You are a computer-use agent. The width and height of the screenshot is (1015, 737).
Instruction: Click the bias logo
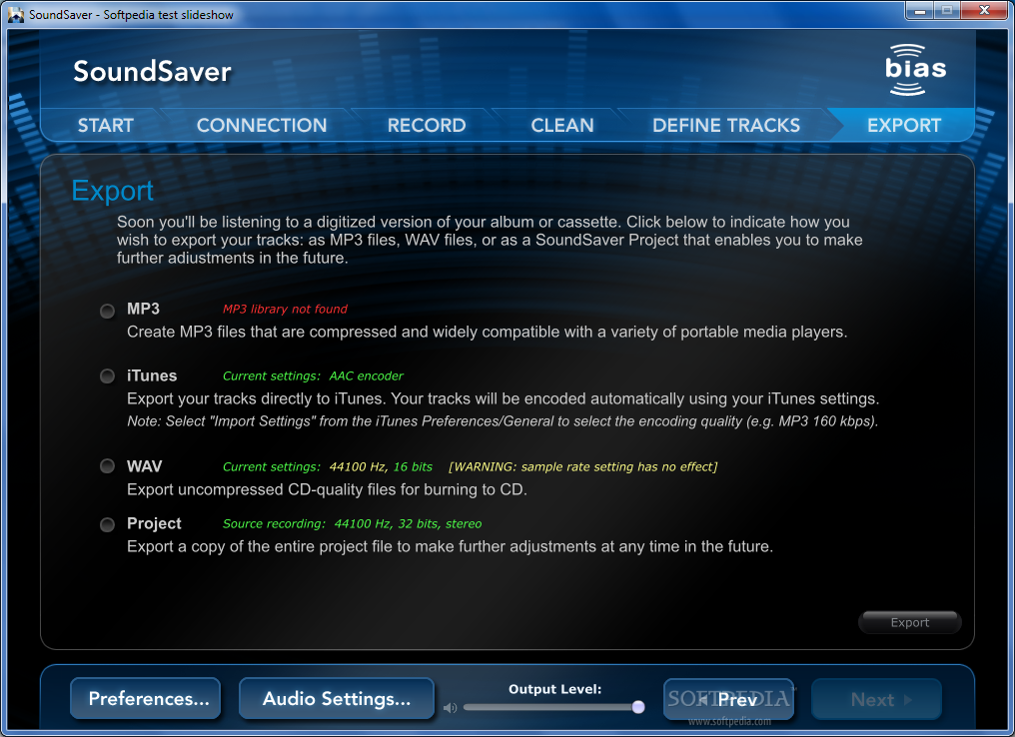click(915, 69)
